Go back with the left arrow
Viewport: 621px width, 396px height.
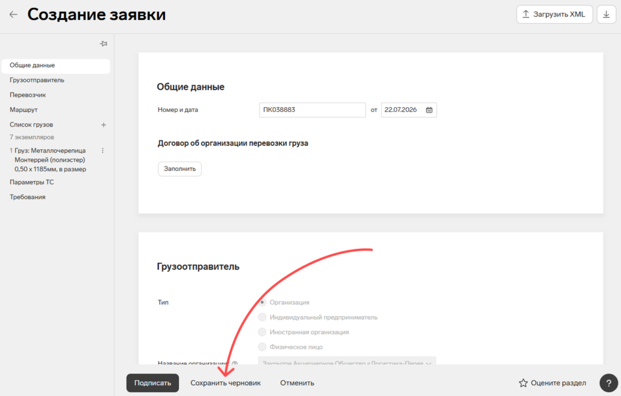[13, 15]
